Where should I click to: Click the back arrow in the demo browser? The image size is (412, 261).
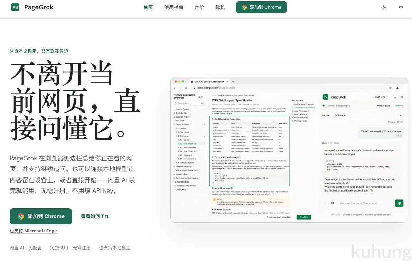point(175,88)
